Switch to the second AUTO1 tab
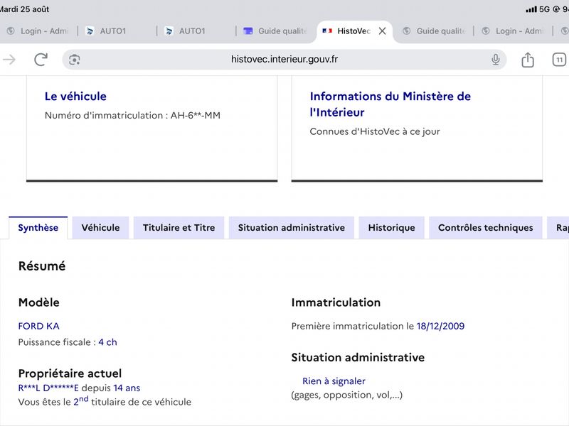 click(x=196, y=31)
